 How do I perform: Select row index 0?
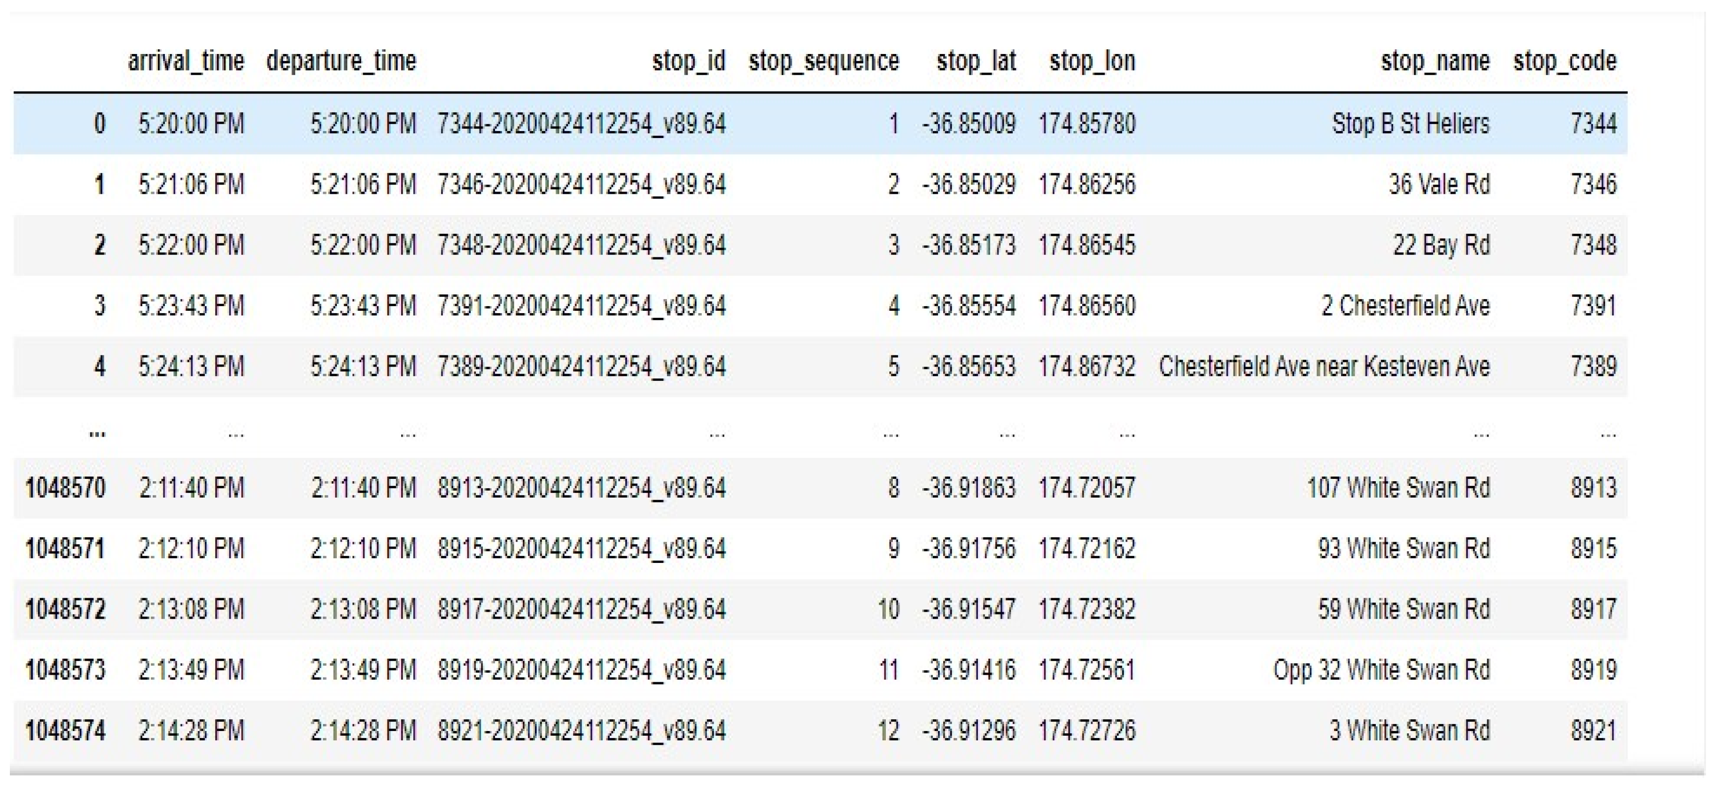pyautogui.click(x=99, y=123)
